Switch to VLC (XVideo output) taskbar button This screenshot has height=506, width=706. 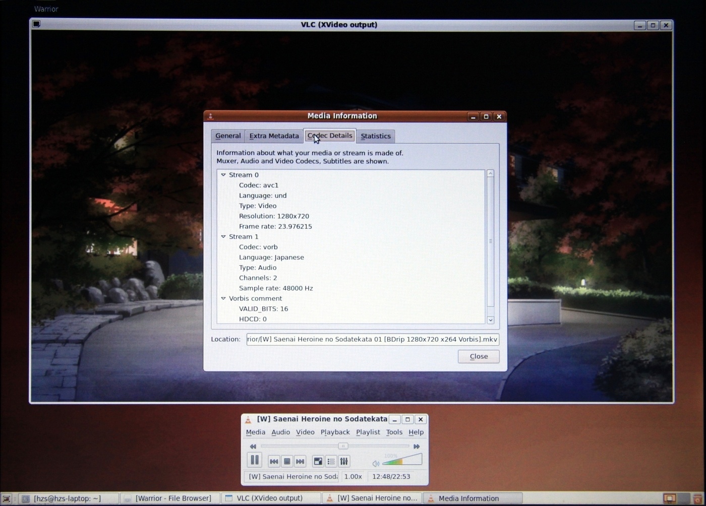pyautogui.click(x=271, y=498)
